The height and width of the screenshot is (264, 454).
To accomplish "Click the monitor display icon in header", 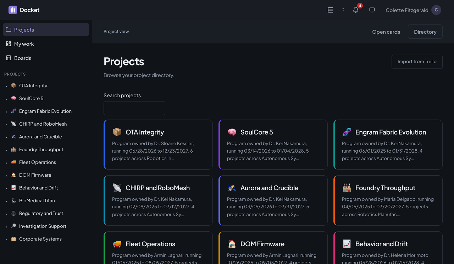I will click(372, 10).
